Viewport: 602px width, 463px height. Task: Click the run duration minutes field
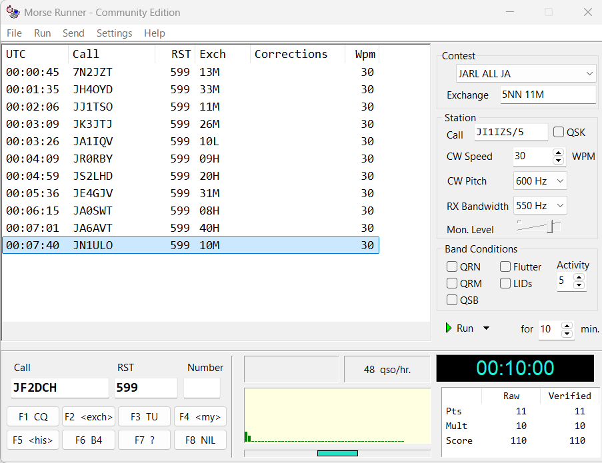pyautogui.click(x=550, y=329)
